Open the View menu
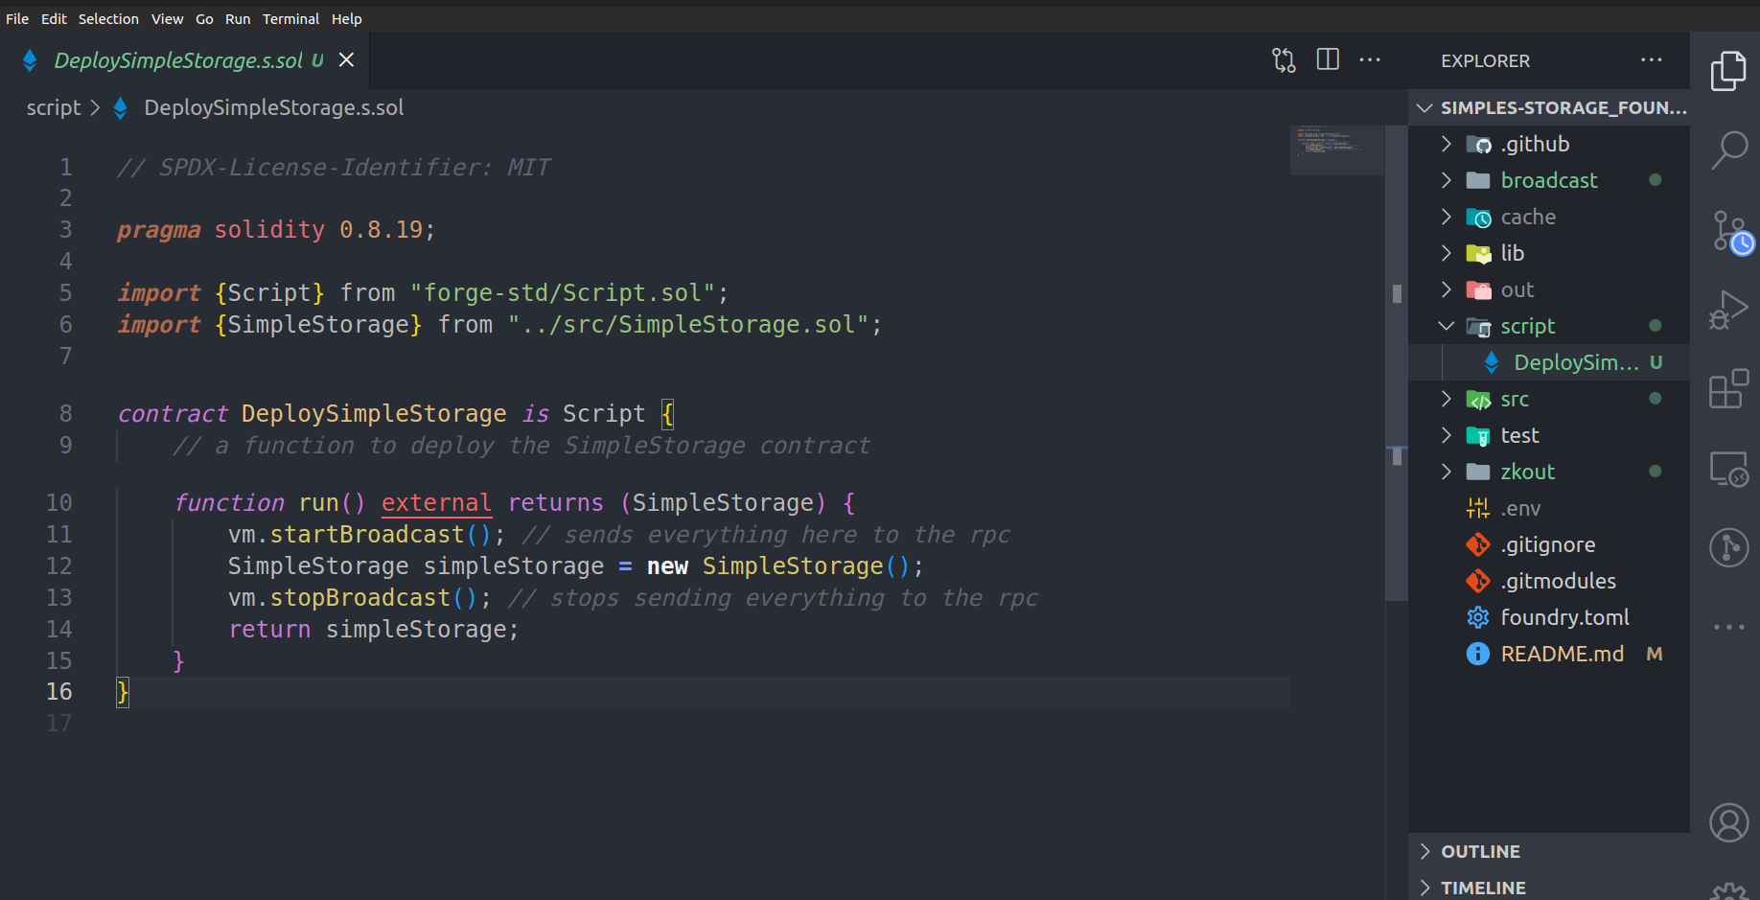 [x=167, y=18]
